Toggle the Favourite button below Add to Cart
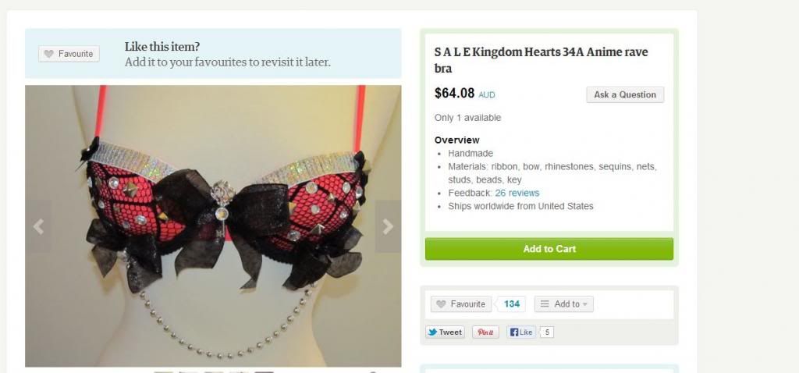799x373 pixels. (x=461, y=304)
